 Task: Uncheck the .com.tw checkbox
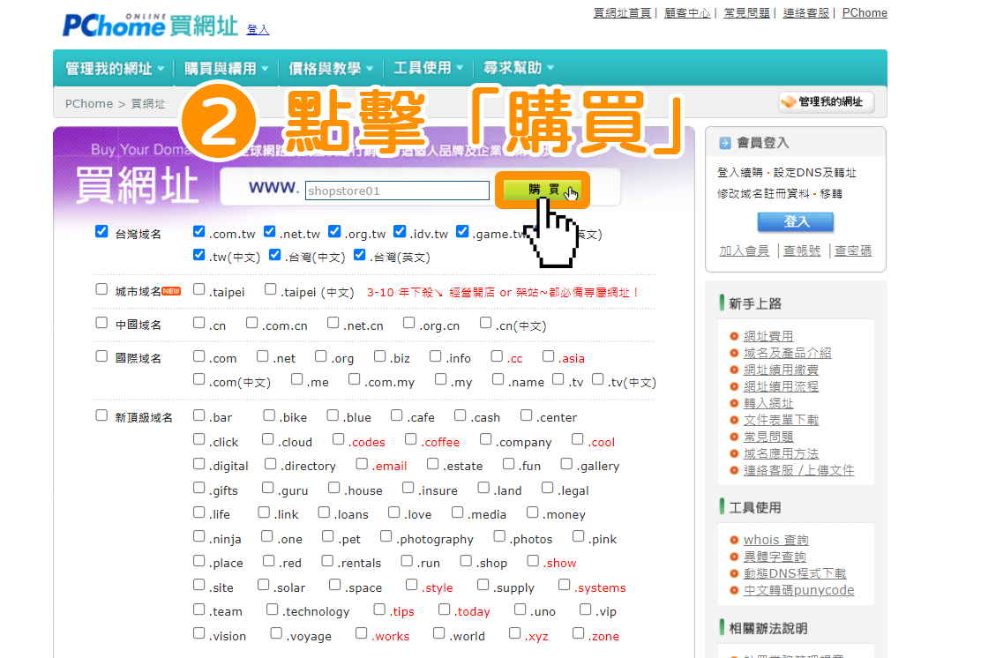(199, 231)
